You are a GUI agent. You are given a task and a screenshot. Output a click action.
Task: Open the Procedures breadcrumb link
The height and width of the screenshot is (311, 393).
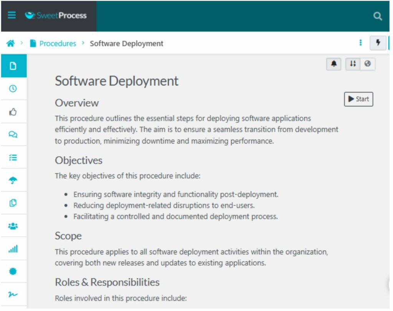tap(58, 44)
